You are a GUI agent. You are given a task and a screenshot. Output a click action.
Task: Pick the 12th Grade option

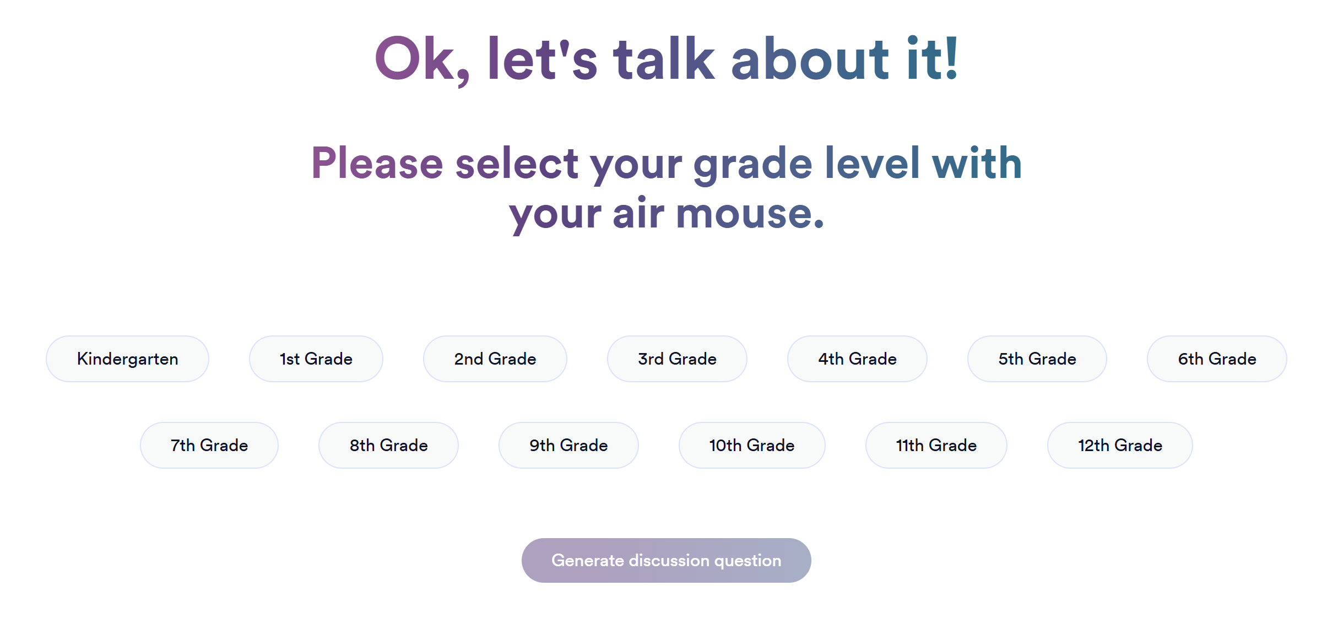point(1120,446)
